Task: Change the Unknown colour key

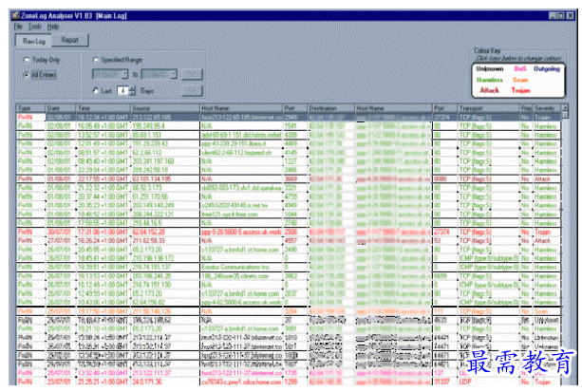Action: point(490,69)
